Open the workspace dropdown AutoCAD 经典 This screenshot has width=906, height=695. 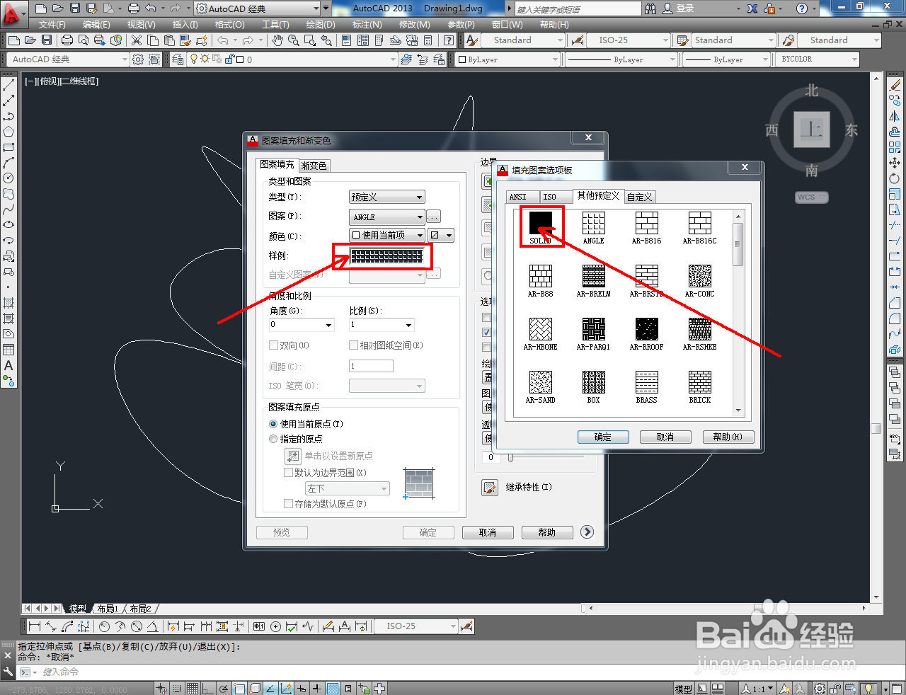tap(68, 59)
